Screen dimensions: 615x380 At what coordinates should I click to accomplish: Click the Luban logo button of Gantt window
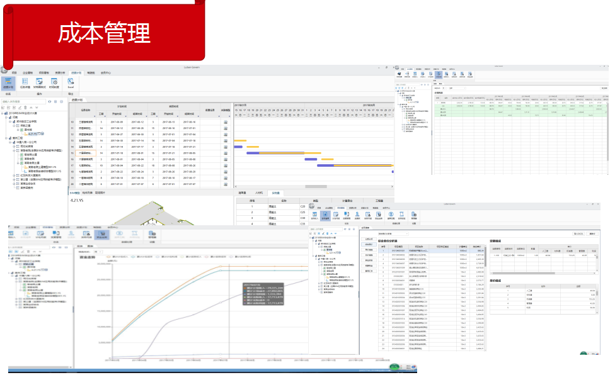click(4, 70)
